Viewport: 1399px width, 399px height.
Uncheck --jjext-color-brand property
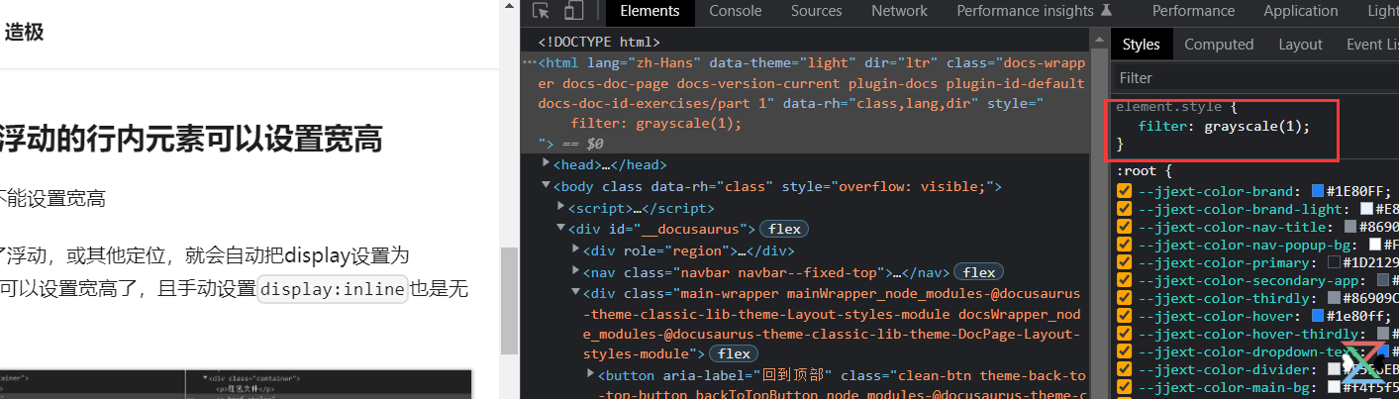pos(1125,192)
